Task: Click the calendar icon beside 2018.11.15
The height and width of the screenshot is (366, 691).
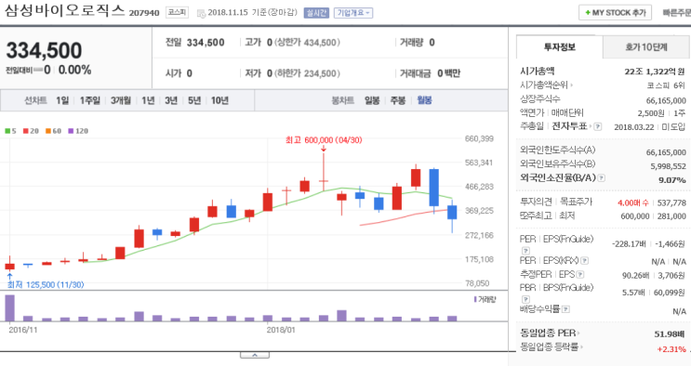Action: (x=201, y=14)
